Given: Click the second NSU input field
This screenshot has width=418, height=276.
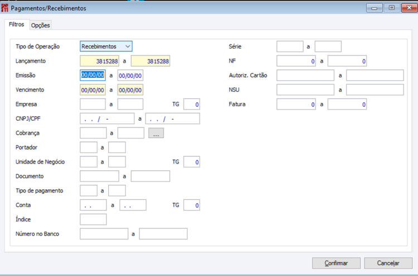Looking at the screenshot, I should (375, 90).
